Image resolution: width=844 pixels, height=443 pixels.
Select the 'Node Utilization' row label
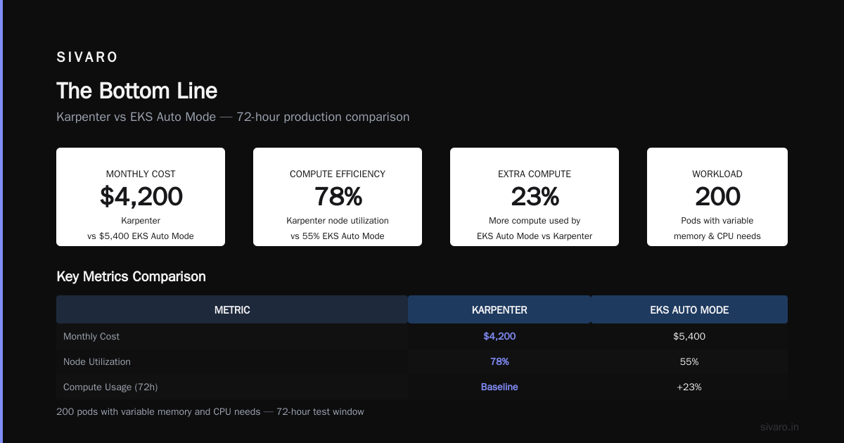[x=97, y=361]
